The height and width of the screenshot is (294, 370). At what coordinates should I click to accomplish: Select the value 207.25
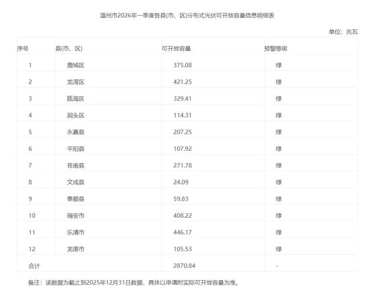182,132
